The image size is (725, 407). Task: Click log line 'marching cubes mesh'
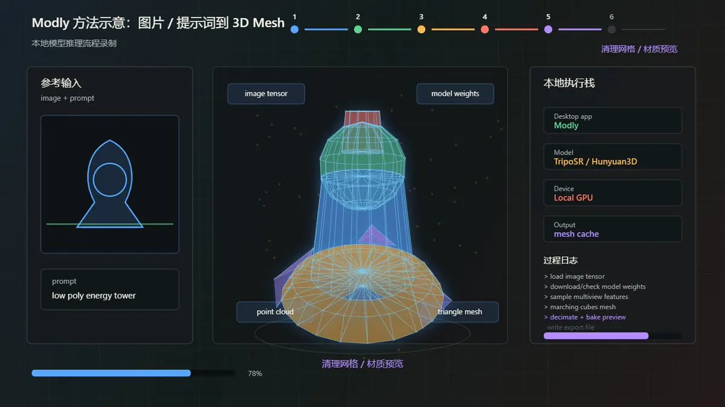pyautogui.click(x=580, y=307)
